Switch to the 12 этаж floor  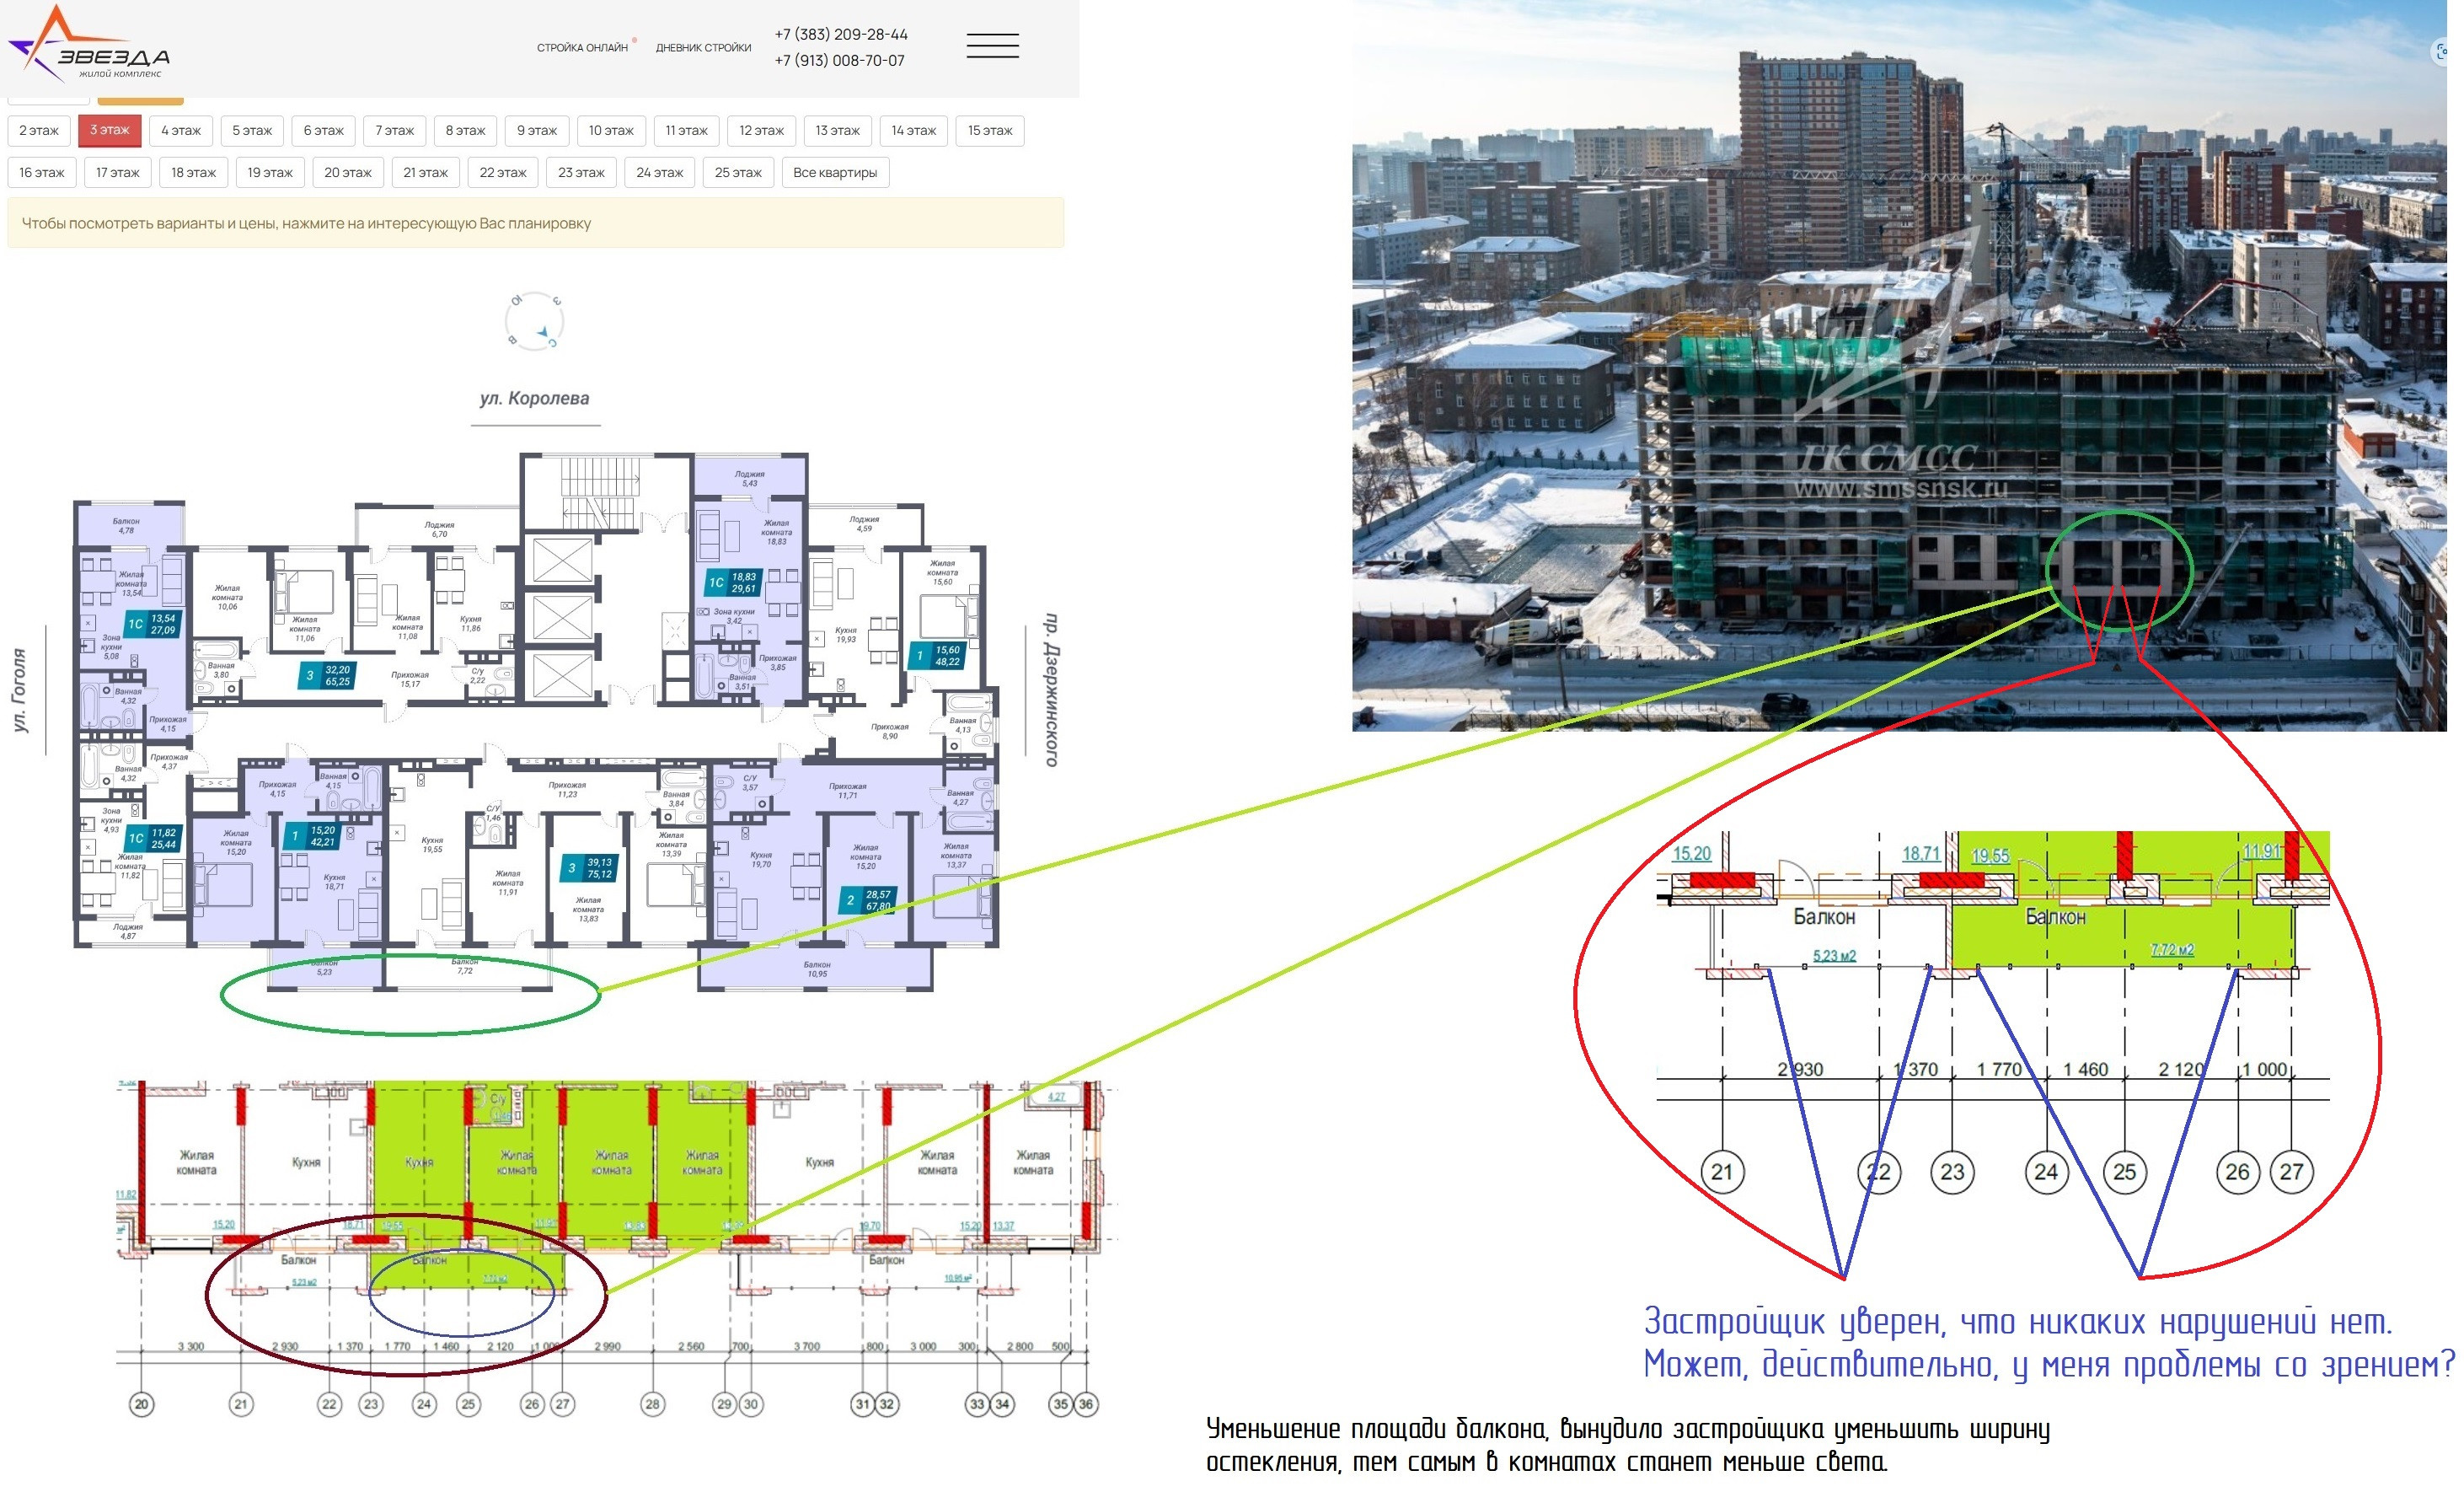[761, 131]
